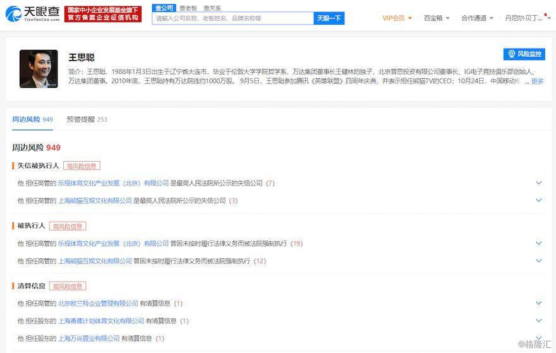Open the VIP会员 dropdown menu
556x353 pixels.
[x=397, y=18]
